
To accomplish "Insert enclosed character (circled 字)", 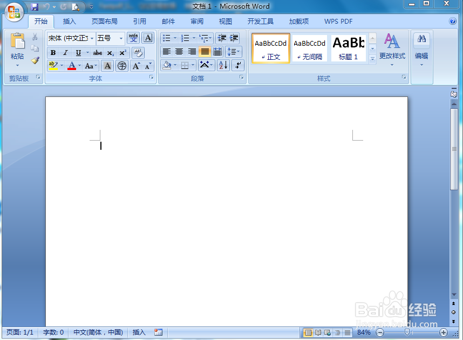I will click(122, 66).
